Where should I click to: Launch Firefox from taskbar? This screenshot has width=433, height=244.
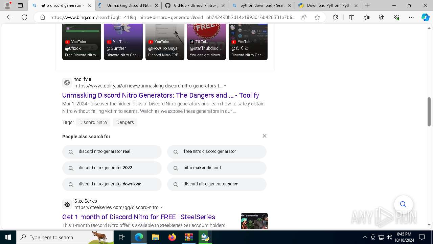pyautogui.click(x=172, y=237)
